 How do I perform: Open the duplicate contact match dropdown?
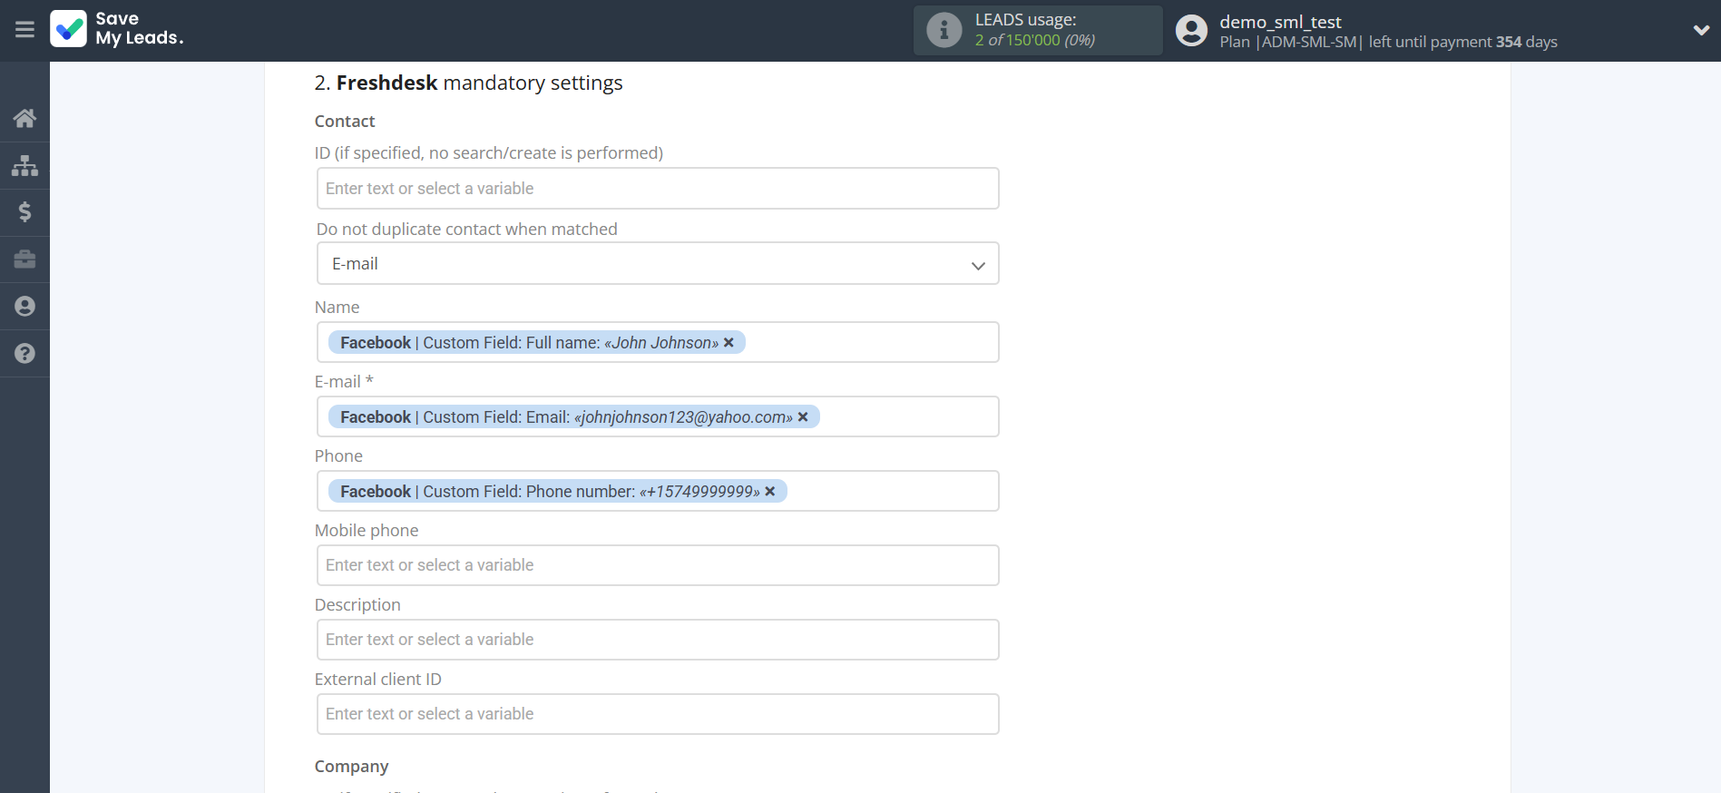click(658, 264)
